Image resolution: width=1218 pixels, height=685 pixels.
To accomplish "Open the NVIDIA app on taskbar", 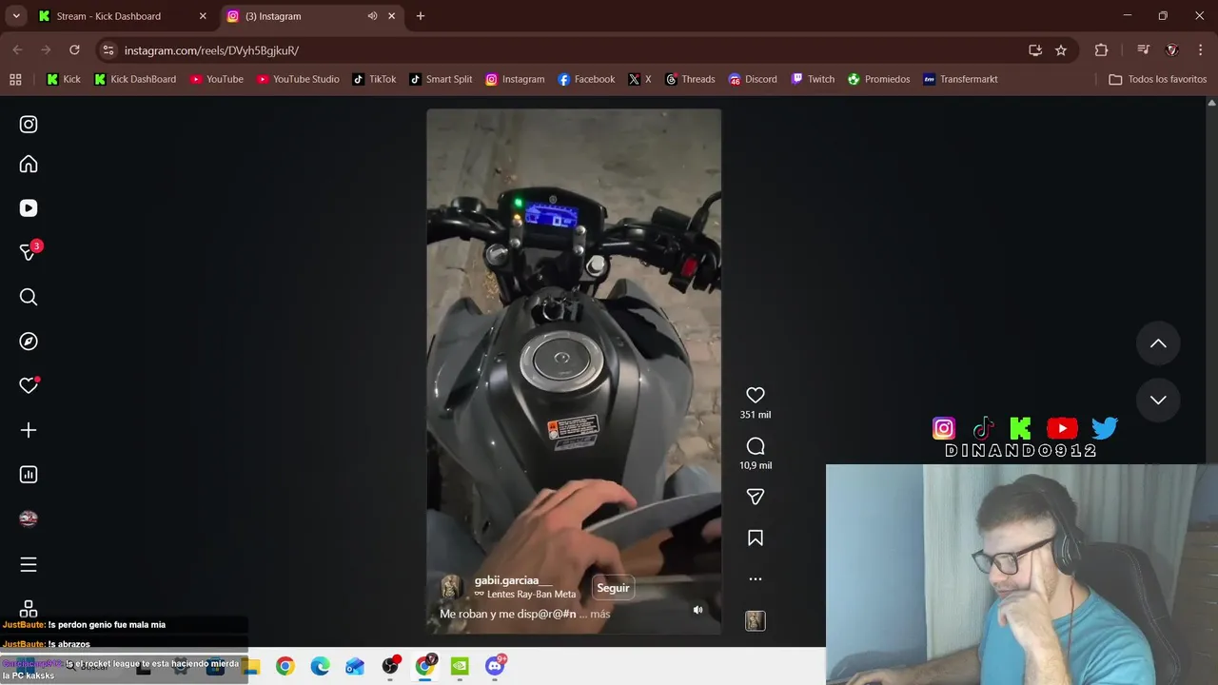I will point(460,666).
